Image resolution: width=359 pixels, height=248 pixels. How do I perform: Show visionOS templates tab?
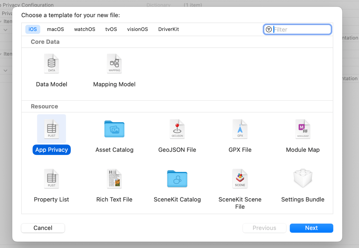137,29
